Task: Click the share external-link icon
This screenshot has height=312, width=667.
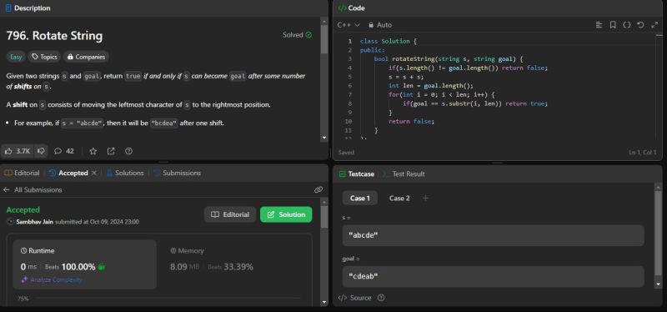Action: tap(111, 151)
